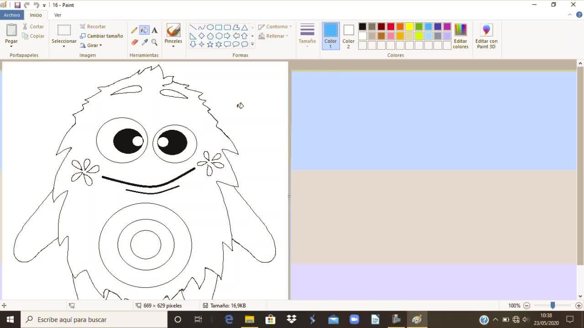
Task: Expand the Pinceles brushes dropdown
Action: [x=173, y=46]
